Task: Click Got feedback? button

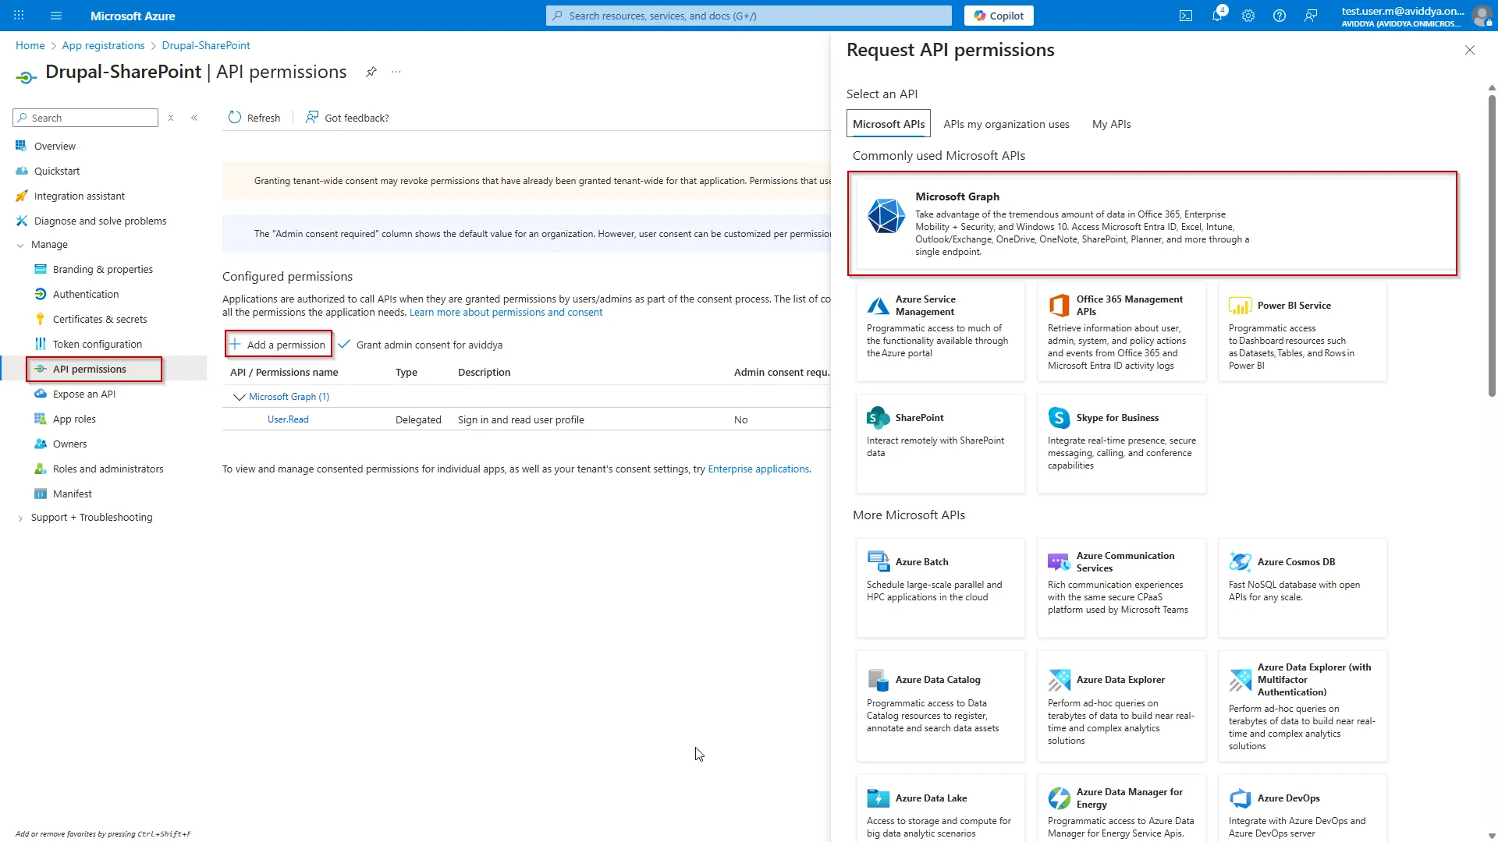Action: coord(347,118)
